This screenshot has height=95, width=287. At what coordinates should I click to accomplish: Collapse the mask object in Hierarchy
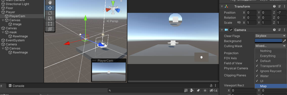point(3,32)
